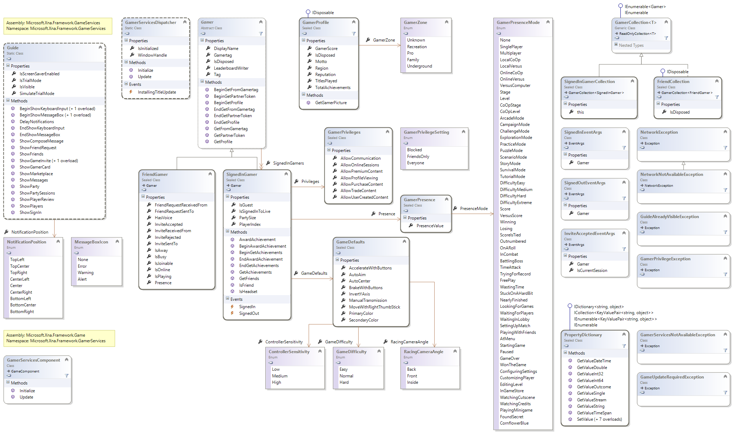Collapse the Events section in SignedInGamer

227,299
